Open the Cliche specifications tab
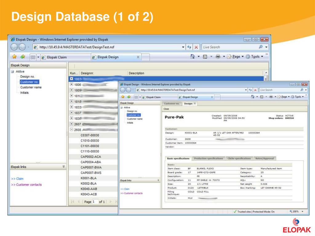Viewport: 315px width, 236px height. (x=239, y=158)
